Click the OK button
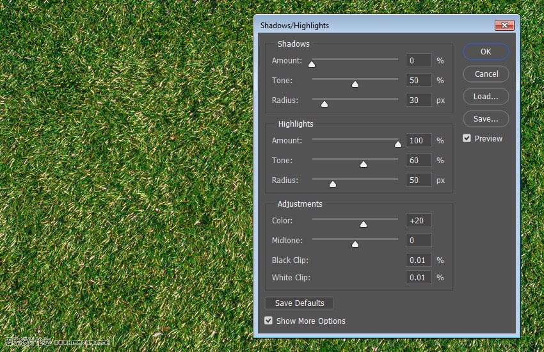 (486, 52)
